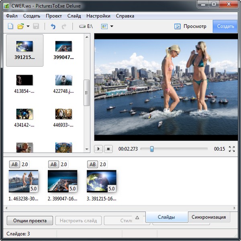Toggle fullscreen preview with the arrows icon

pos(232,149)
